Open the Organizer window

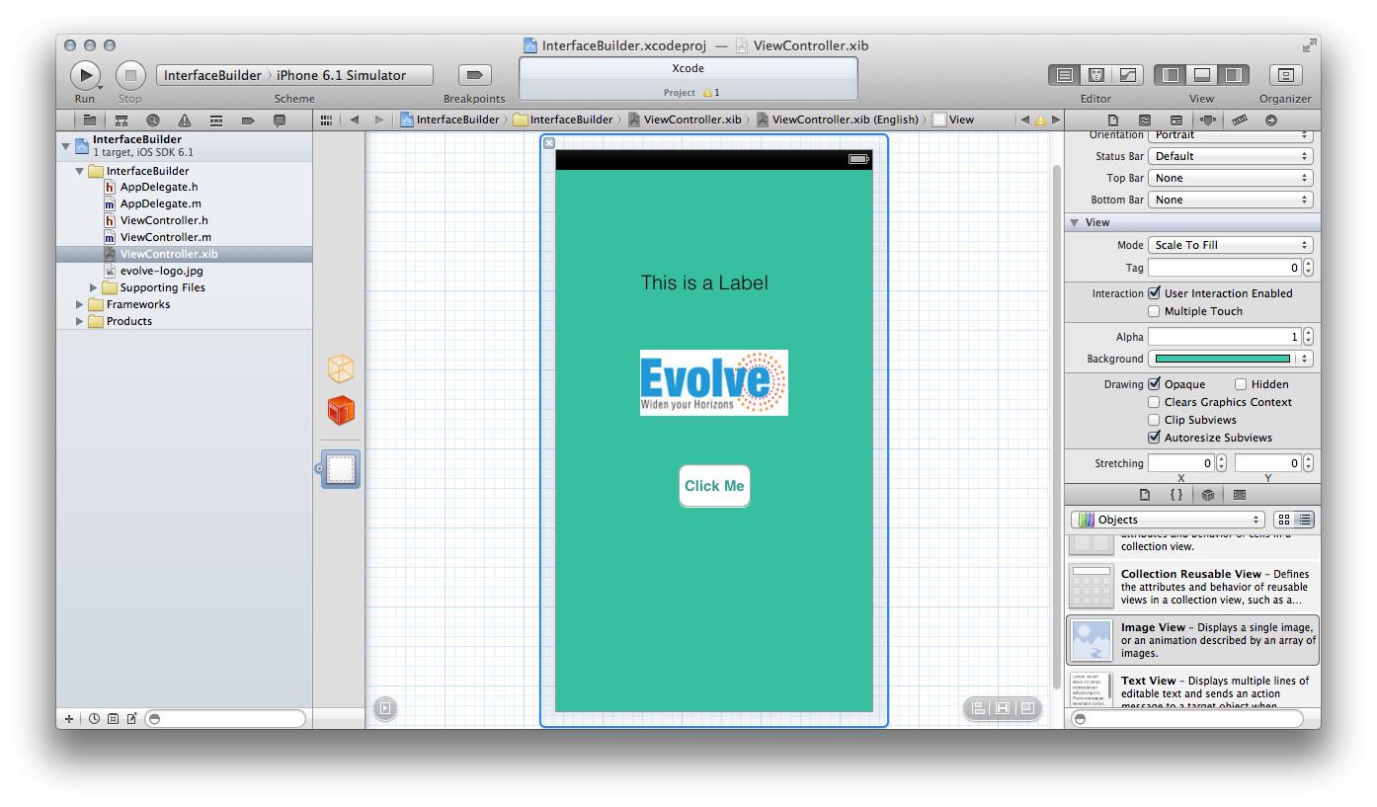[1285, 75]
